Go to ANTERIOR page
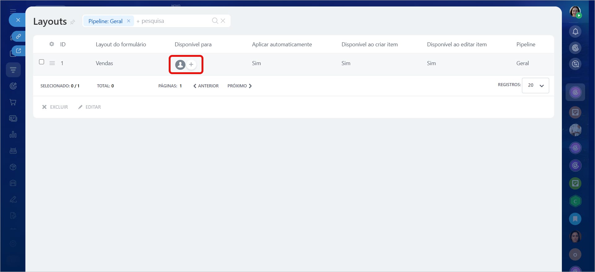The height and width of the screenshot is (272, 595). 206,86
